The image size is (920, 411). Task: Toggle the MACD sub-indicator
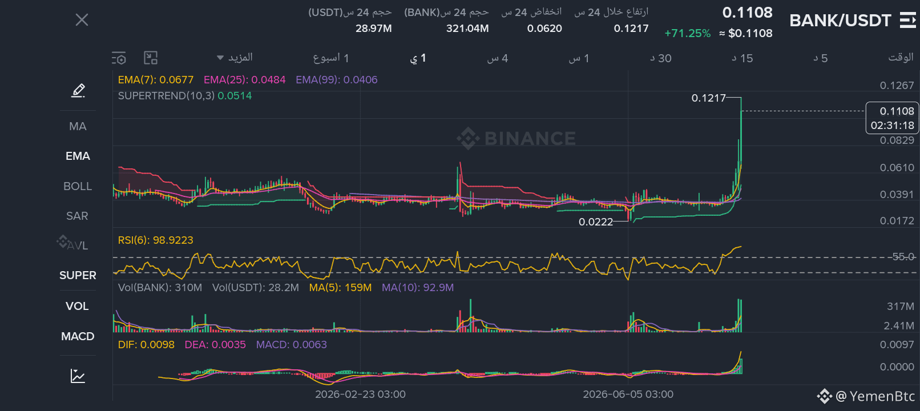(78, 336)
